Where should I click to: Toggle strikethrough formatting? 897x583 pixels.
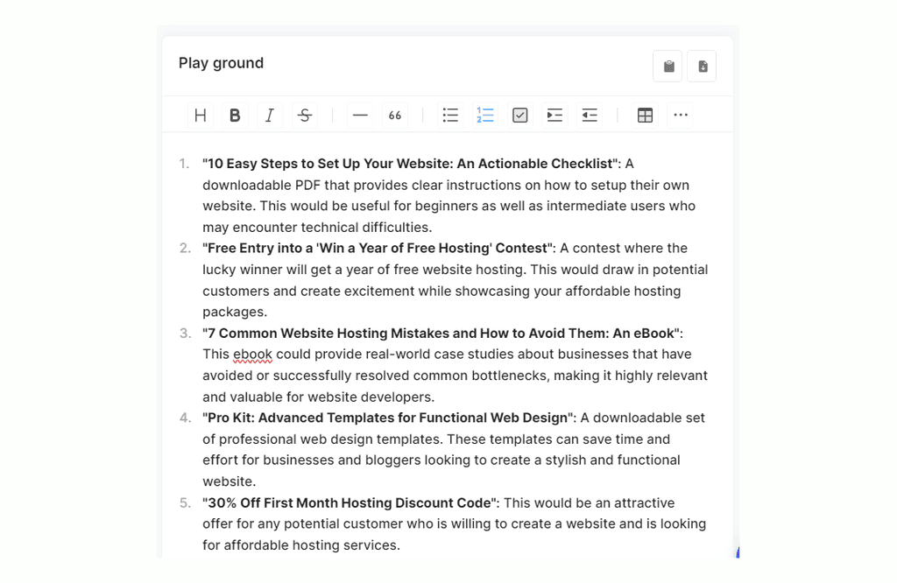pos(304,115)
